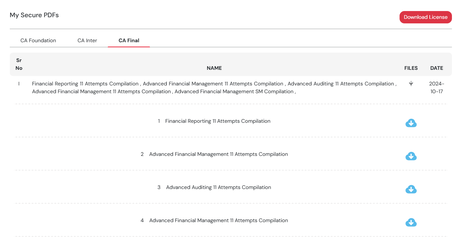This screenshot has width=463, height=240.
Task: Collapse the file list using FILES arrow
Action: [x=411, y=84]
